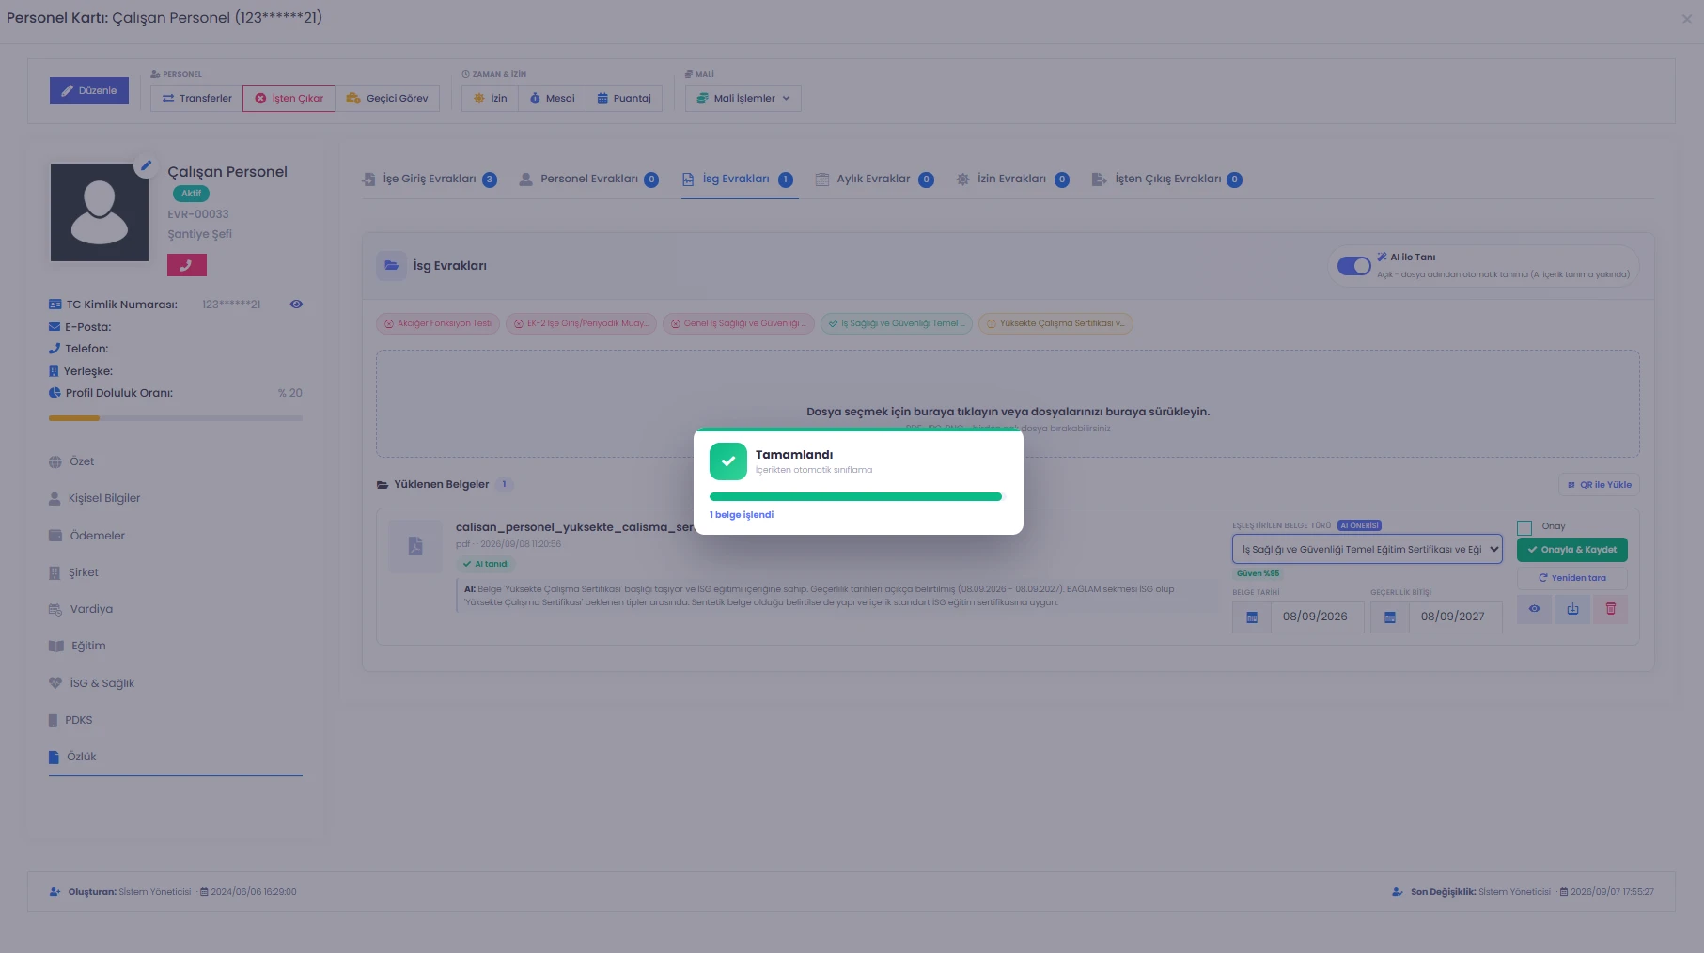Click the Onayla & Kaydet button
The height and width of the screenshot is (953, 1704).
tap(1571, 550)
